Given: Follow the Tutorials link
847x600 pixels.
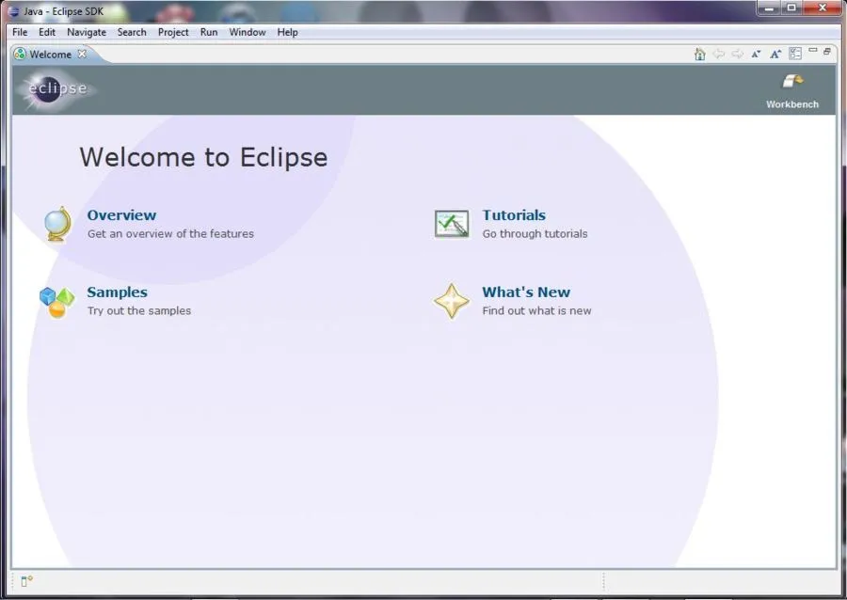Looking at the screenshot, I should (x=514, y=214).
